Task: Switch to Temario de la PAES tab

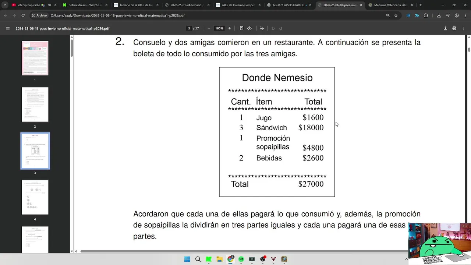Action: click(x=135, y=5)
